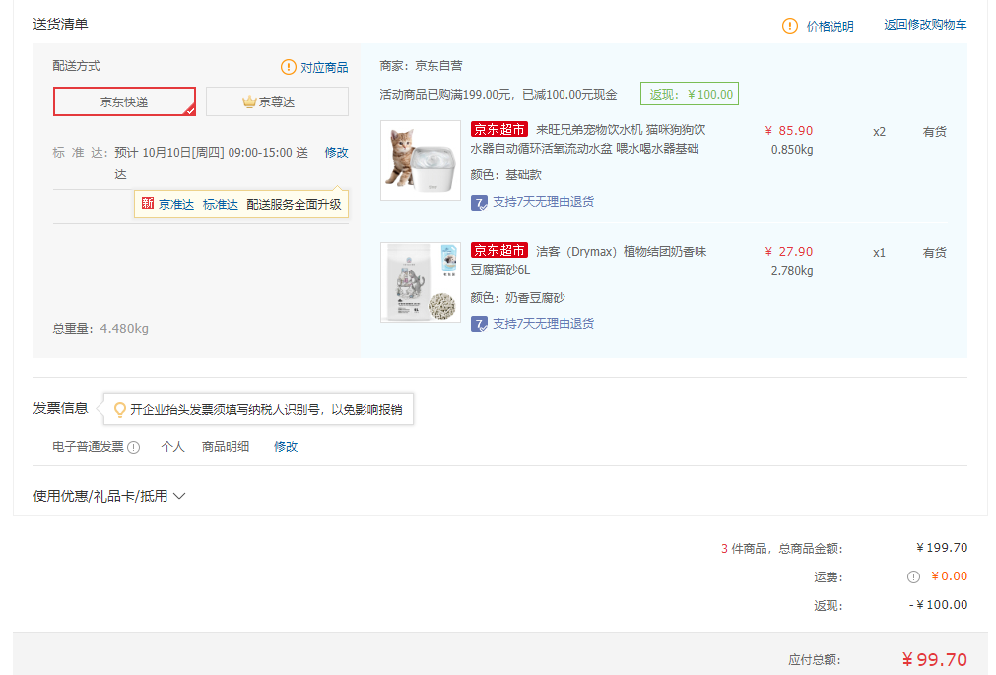
Task: Click the 应付总额 amount ￥99.70
Action: [x=934, y=660]
